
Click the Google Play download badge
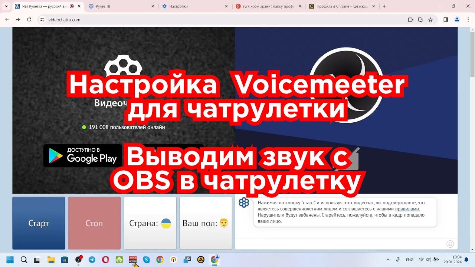pyautogui.click(x=83, y=156)
